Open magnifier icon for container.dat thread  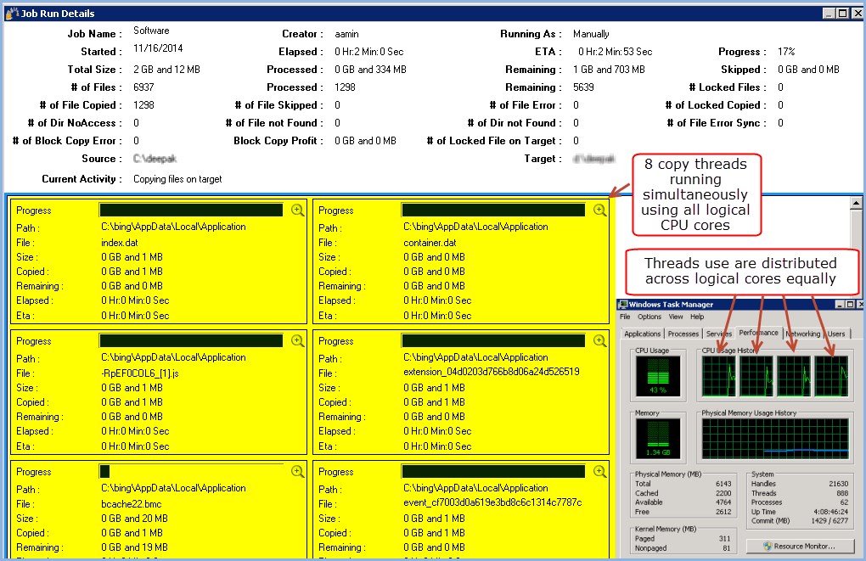599,210
